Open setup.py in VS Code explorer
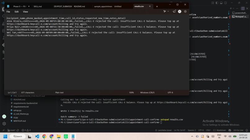The image size is (250, 140). [17, 110]
